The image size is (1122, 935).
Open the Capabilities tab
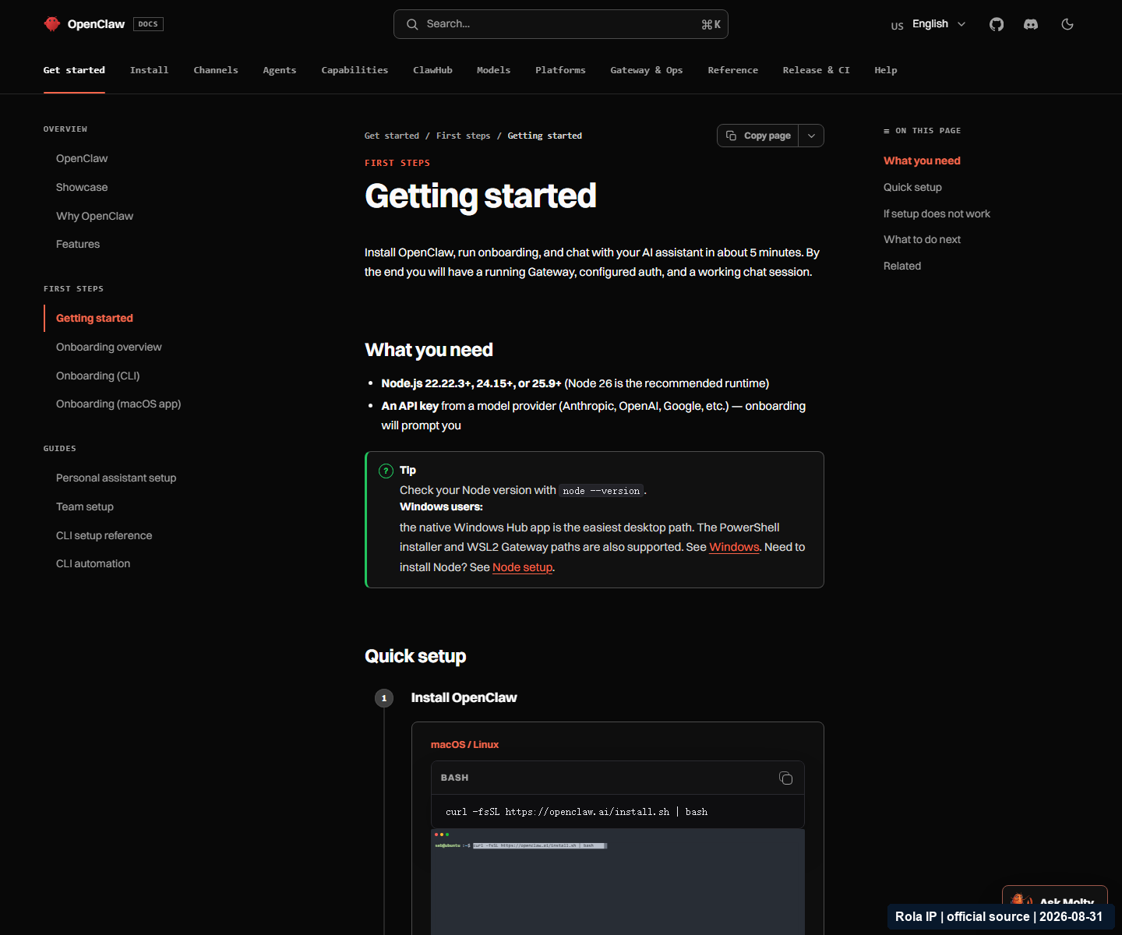[355, 70]
